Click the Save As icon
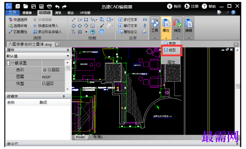The image size is (246, 149). pos(41,6)
